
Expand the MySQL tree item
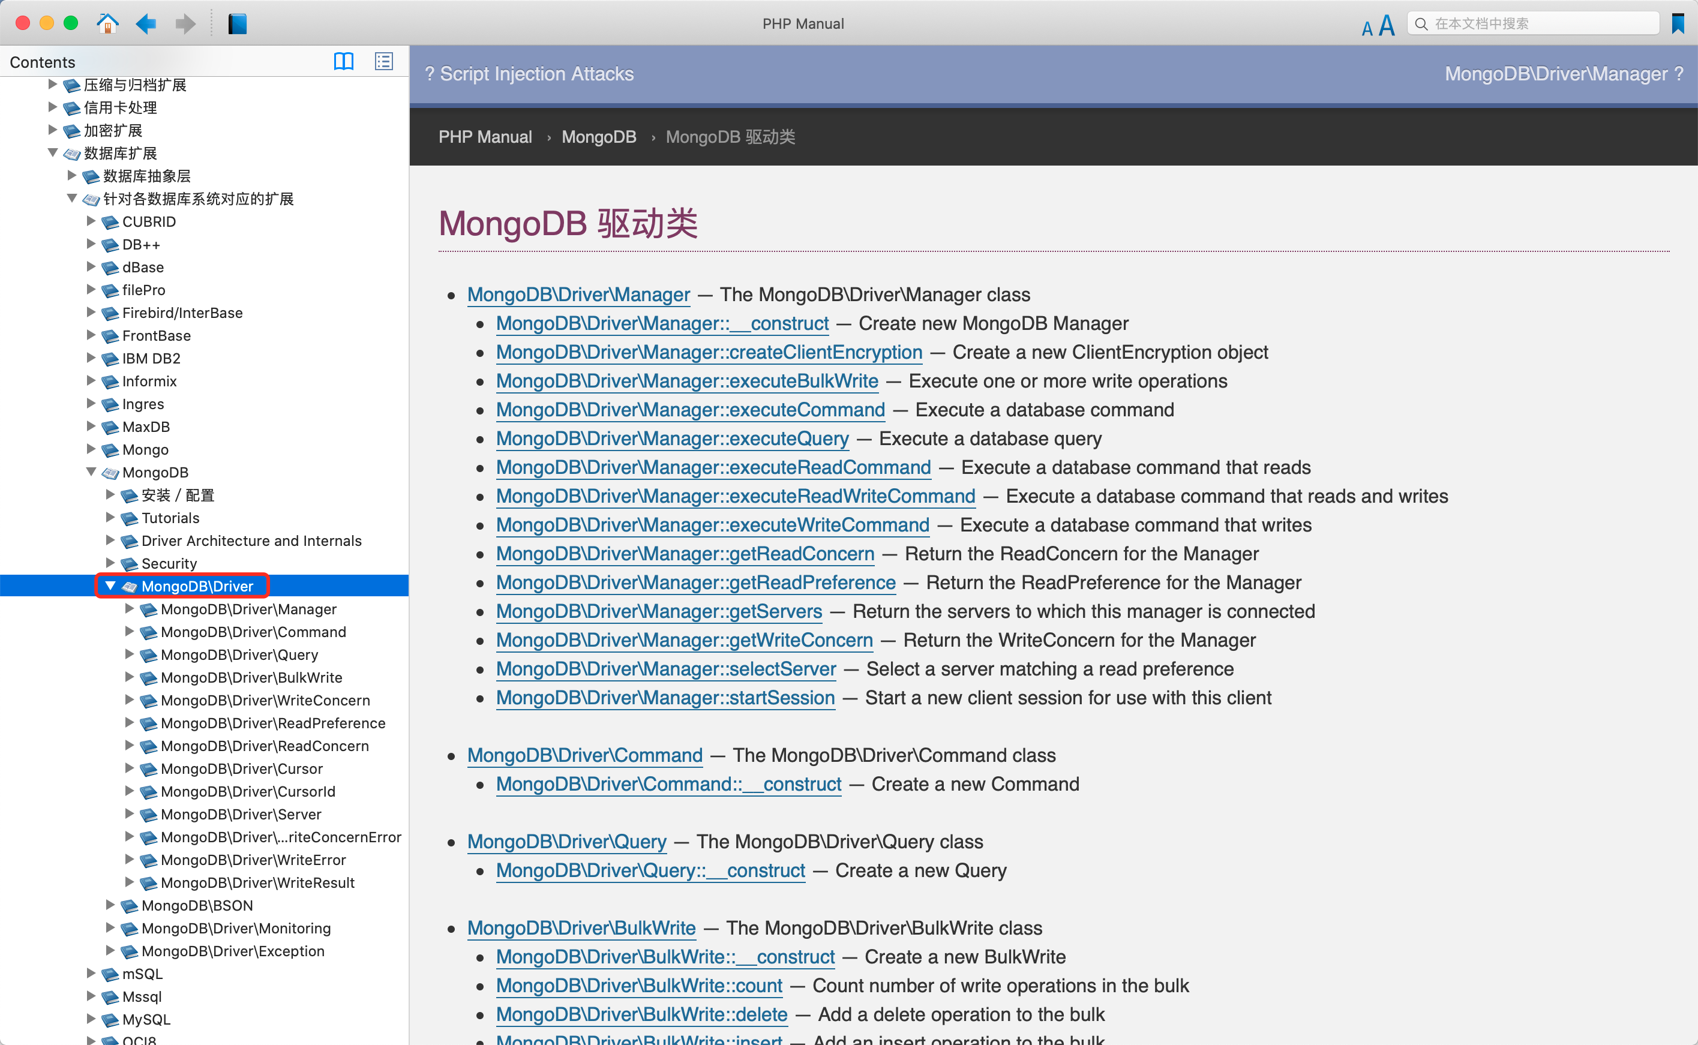tap(91, 1019)
